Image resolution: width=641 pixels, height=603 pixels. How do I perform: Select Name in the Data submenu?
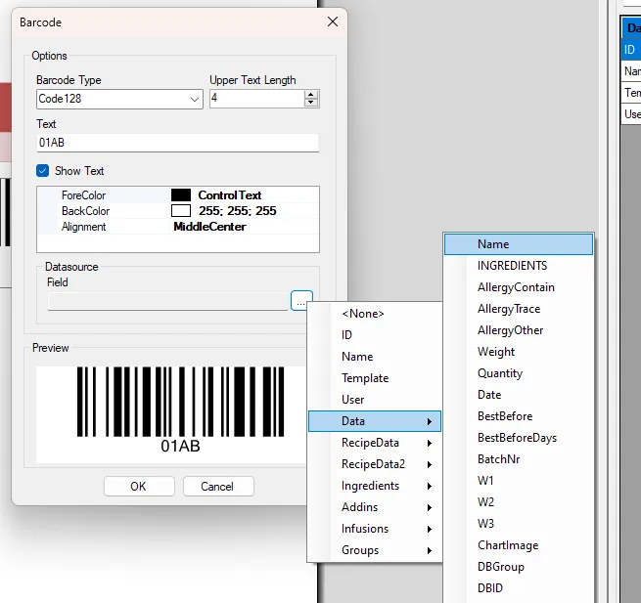[x=519, y=244]
